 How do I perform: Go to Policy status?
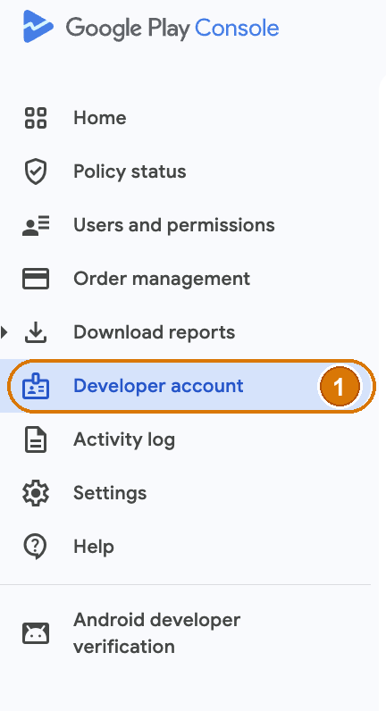click(130, 171)
